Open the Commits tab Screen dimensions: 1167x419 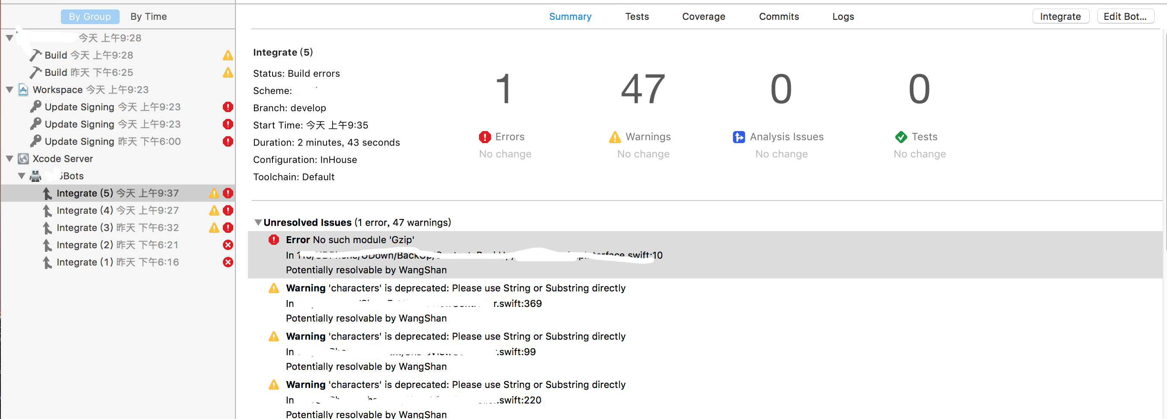click(779, 17)
